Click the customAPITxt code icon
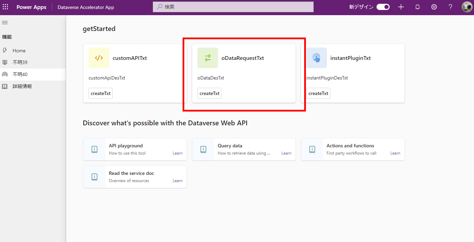 (x=99, y=57)
